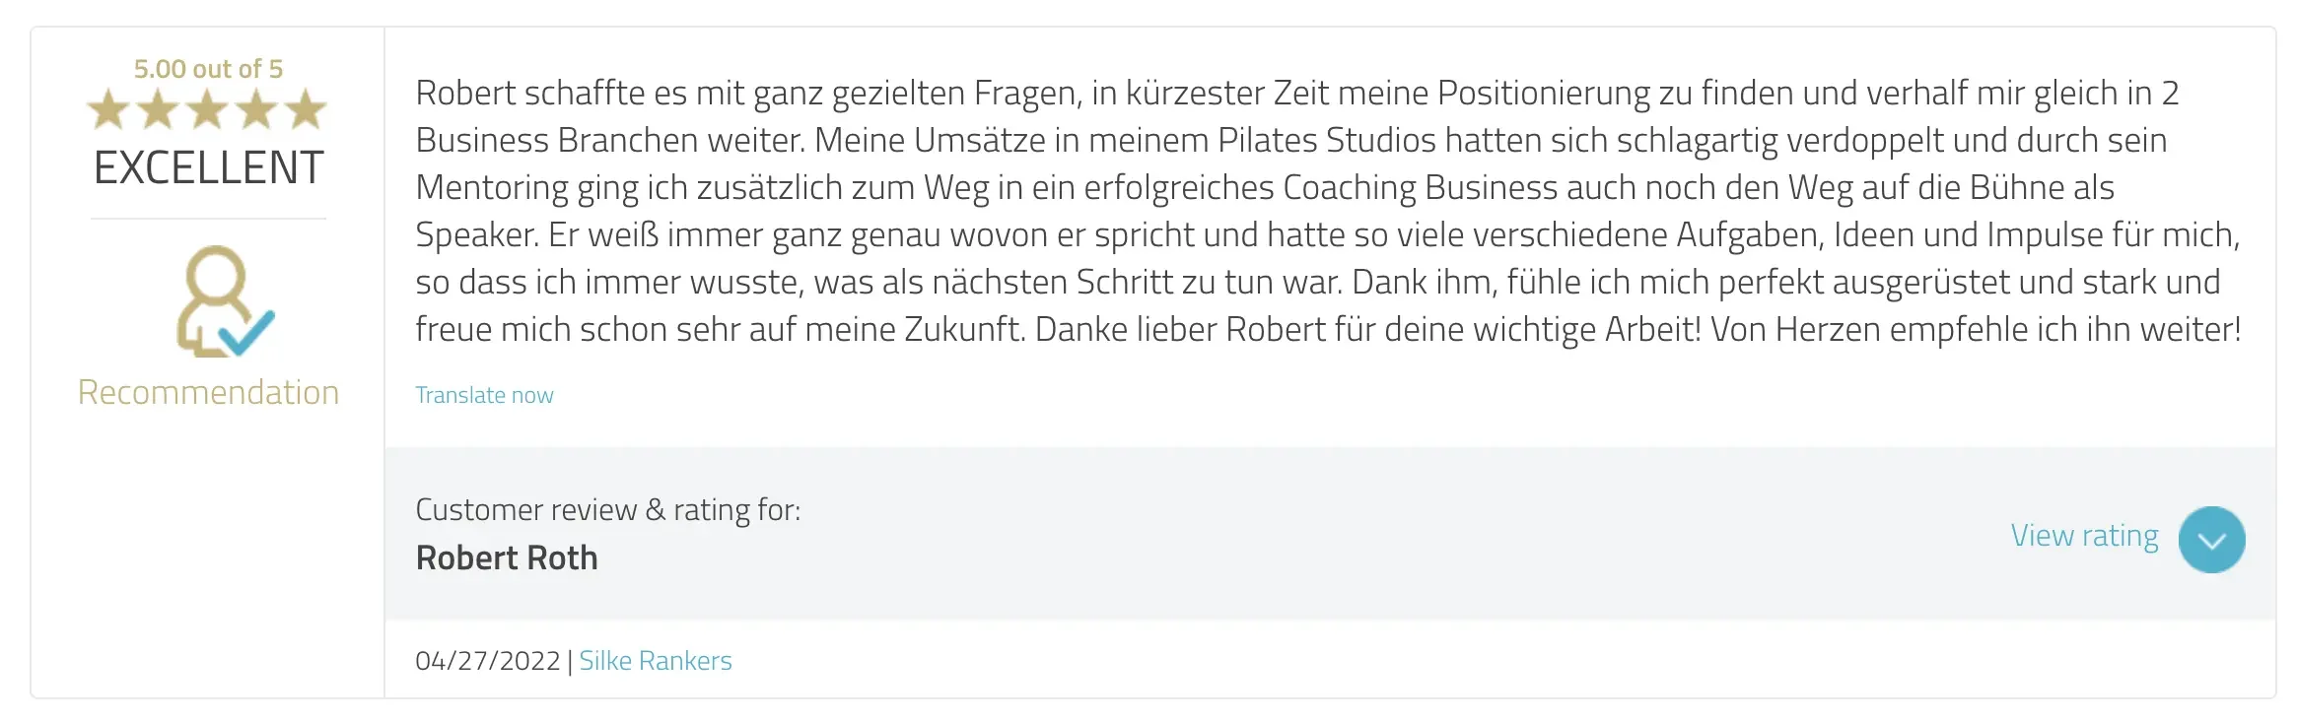Click the first gold rating star
This screenshot has height=721, width=2297.
[x=108, y=109]
